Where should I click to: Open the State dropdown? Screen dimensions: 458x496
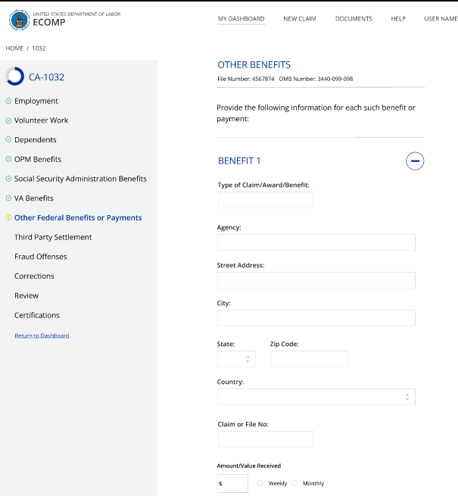[236, 359]
